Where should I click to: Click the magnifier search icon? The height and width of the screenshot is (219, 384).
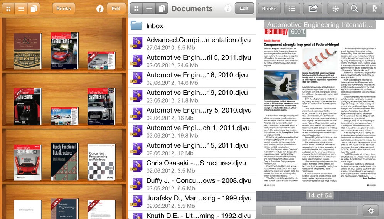pyautogui.click(x=354, y=8)
